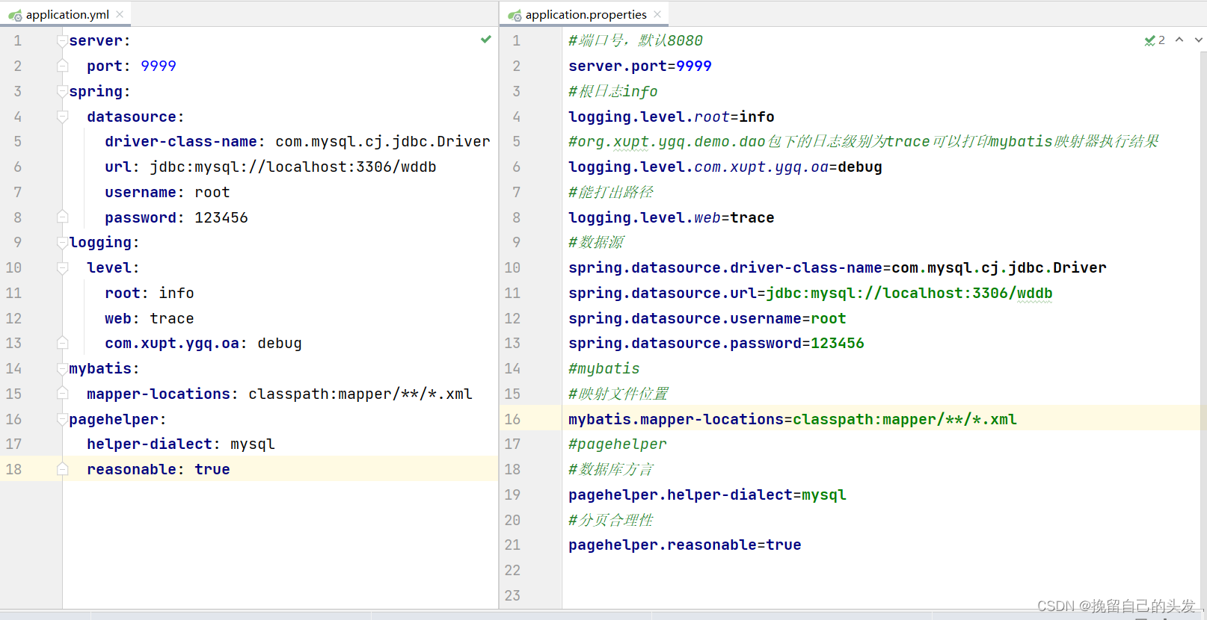Click line number 18 in application.yml gutter
Image resolution: width=1207 pixels, height=620 pixels.
14,469
